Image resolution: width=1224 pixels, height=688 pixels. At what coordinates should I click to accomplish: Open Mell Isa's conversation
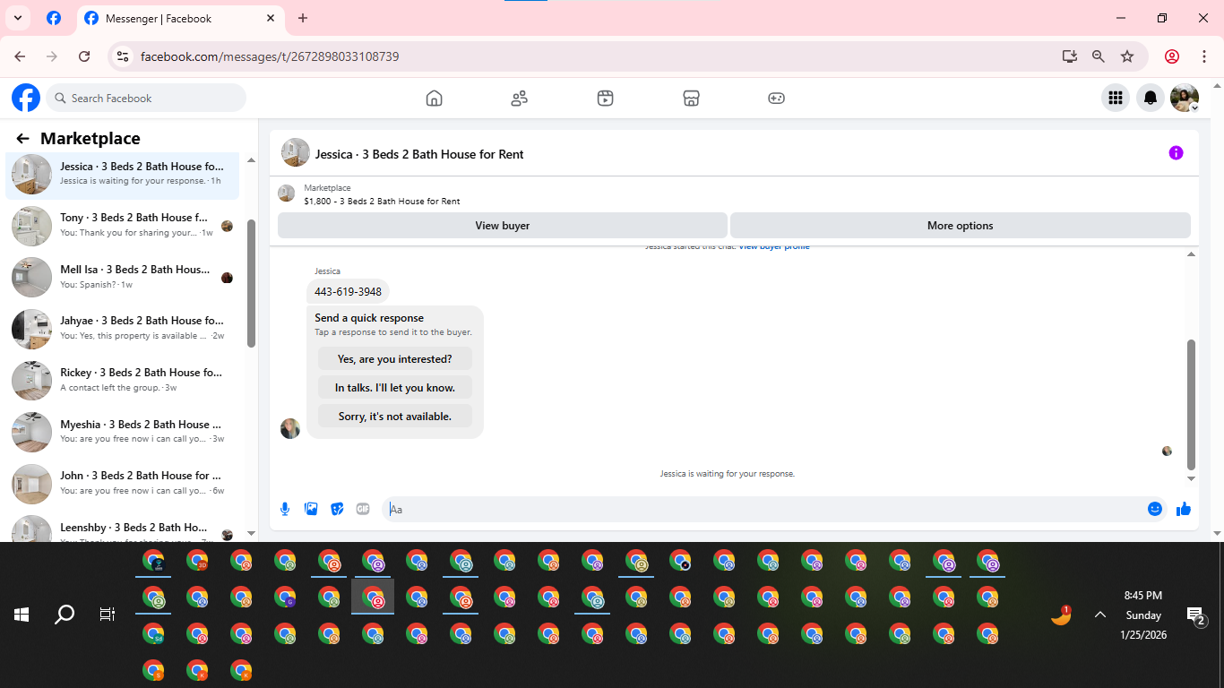123,277
